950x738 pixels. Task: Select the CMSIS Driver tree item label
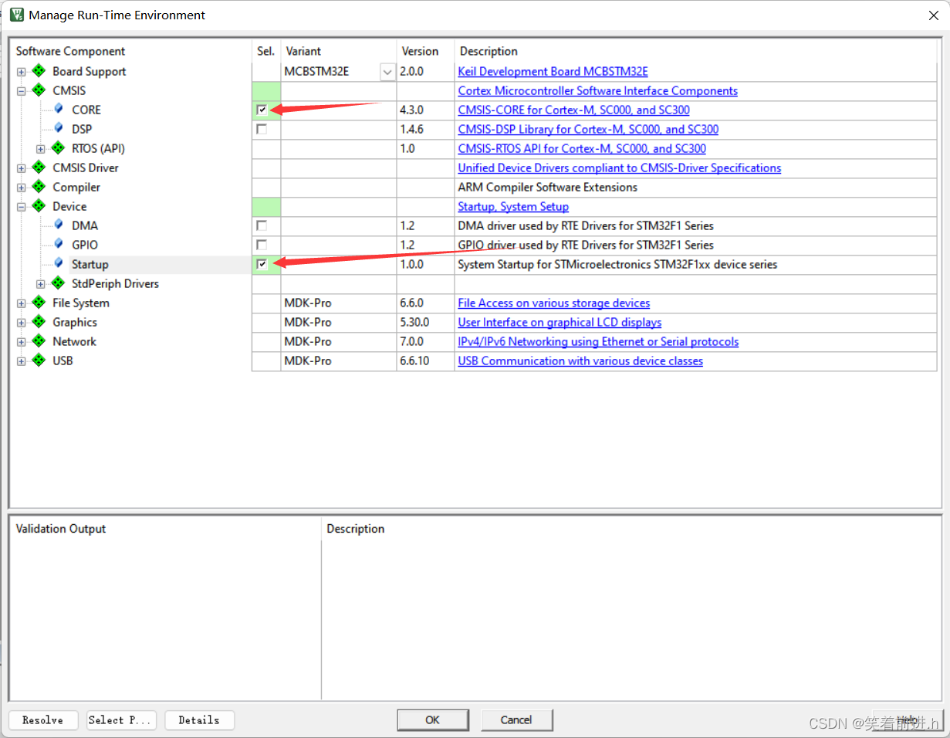click(x=85, y=168)
